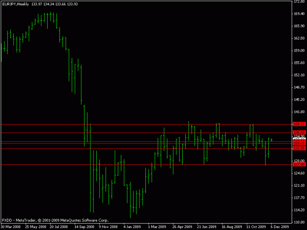This screenshot has height=230, width=307.
Task: Click the 21 Jun 2009 date label
Action: 207,227
